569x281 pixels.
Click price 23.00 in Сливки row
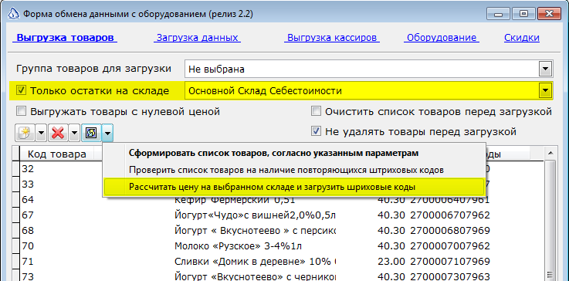tap(391, 262)
